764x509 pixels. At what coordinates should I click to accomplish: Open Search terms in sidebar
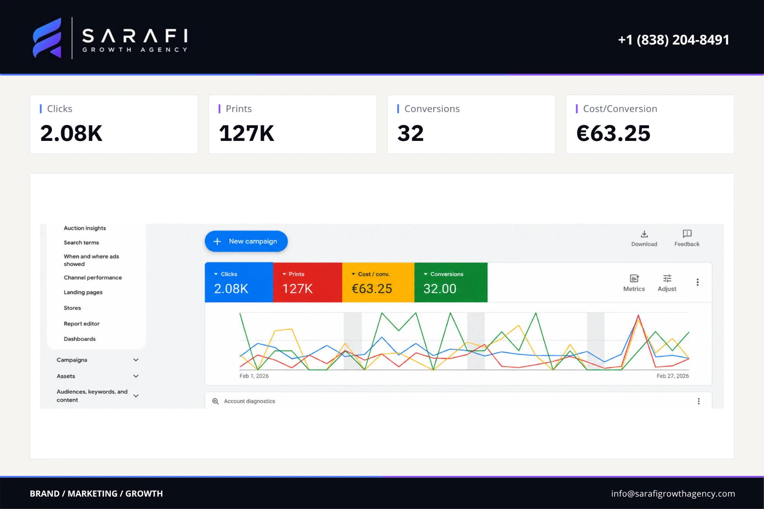click(x=81, y=242)
